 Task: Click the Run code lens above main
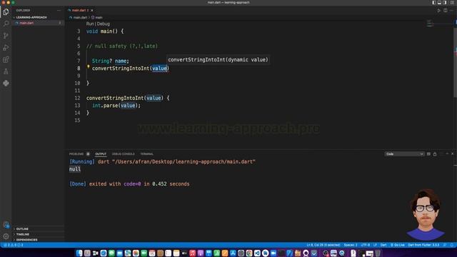tap(90, 24)
